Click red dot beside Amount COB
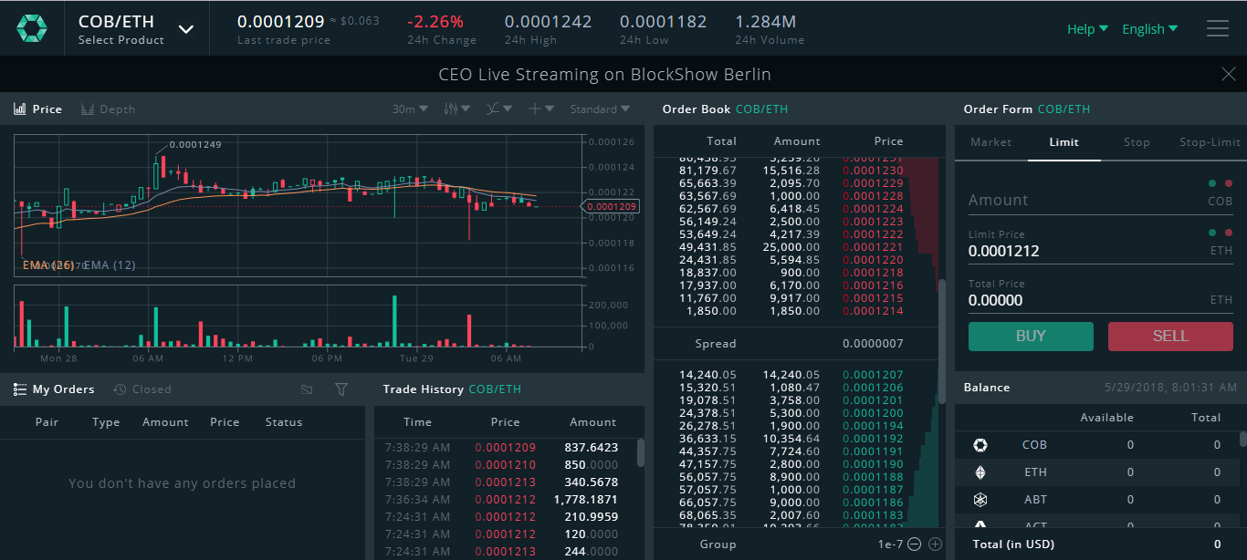This screenshot has width=1247, height=560. [x=1228, y=183]
